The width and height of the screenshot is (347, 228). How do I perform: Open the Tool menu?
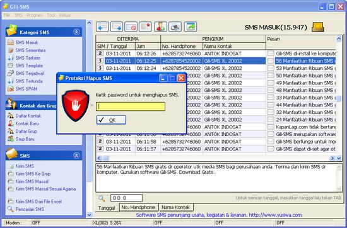click(51, 15)
